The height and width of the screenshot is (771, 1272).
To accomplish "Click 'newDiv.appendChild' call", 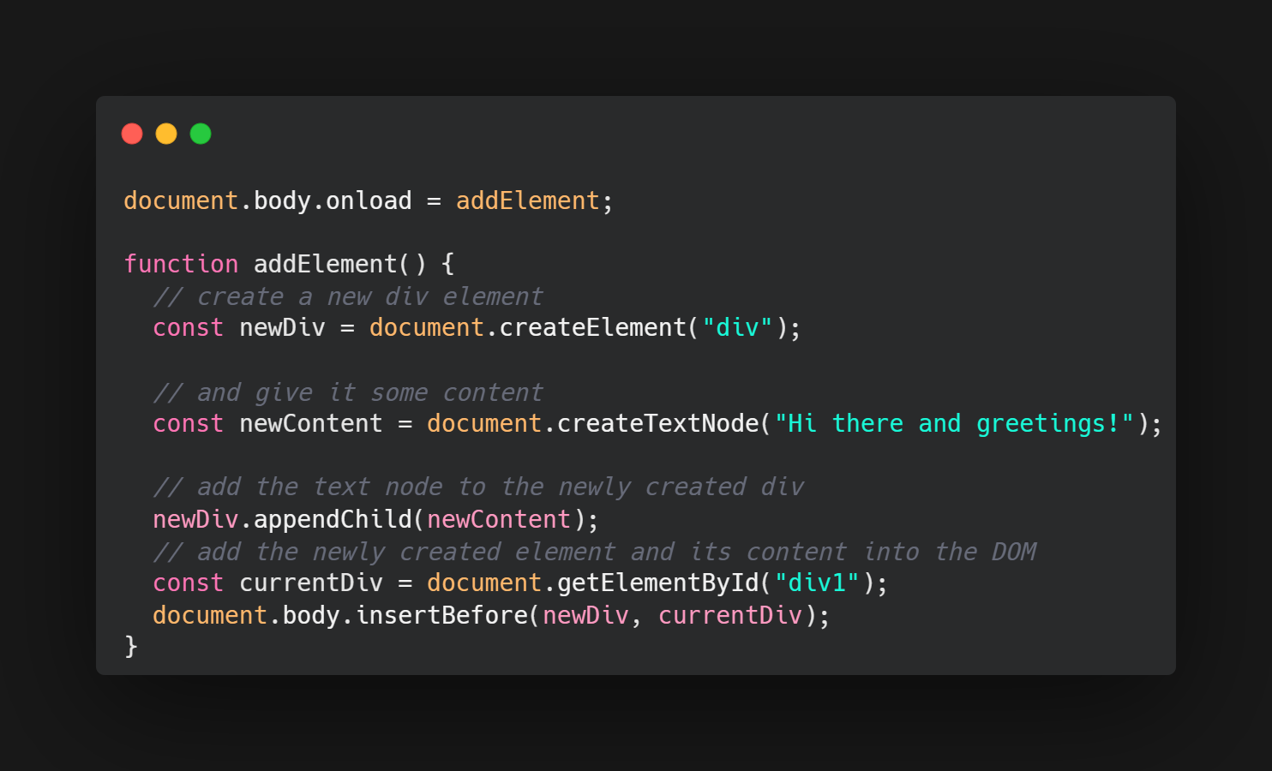I will point(282,519).
